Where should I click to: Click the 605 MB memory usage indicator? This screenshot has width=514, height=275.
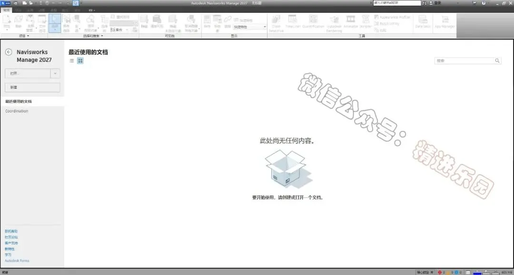pos(506,272)
